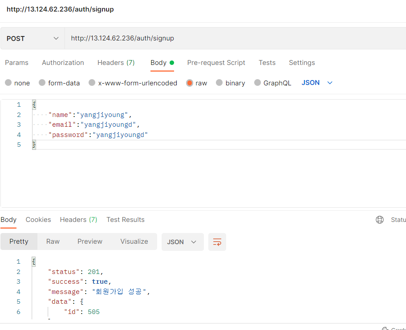406x330 pixels.
Task: Open the response JSON format dropdown
Action: click(183, 242)
